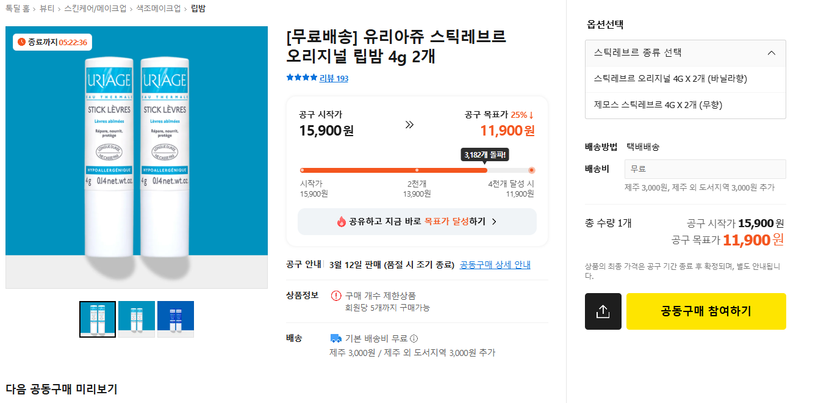Select the second product thumbnail
The height and width of the screenshot is (403, 821).
(x=137, y=319)
